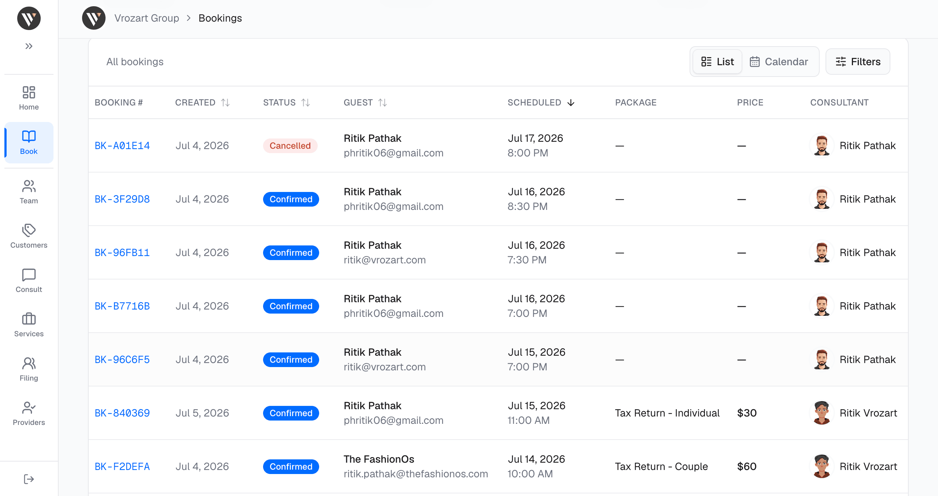This screenshot has height=496, width=938.
Task: Open booking BK-96C6F5
Action: 122,360
